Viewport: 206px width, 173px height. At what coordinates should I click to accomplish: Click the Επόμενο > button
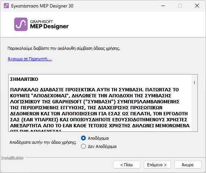pyautogui.click(x=157, y=165)
